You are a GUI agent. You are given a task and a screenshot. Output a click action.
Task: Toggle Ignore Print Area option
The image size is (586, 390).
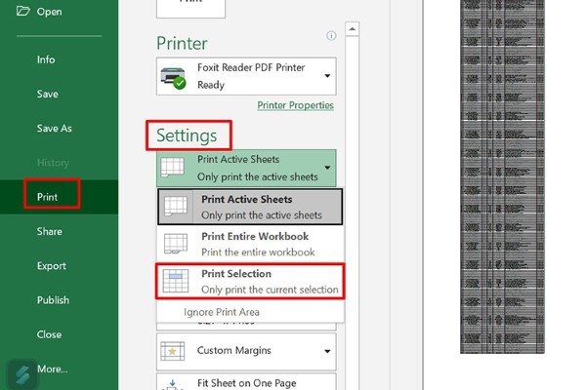click(222, 312)
